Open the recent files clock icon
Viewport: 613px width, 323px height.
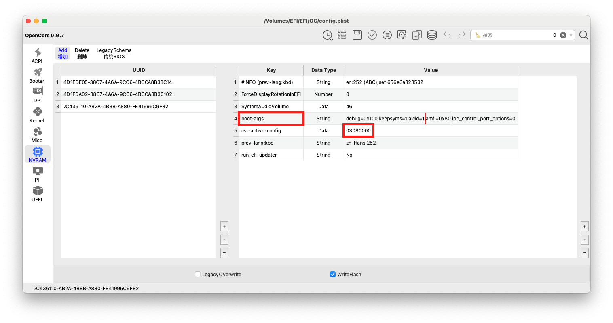point(328,36)
